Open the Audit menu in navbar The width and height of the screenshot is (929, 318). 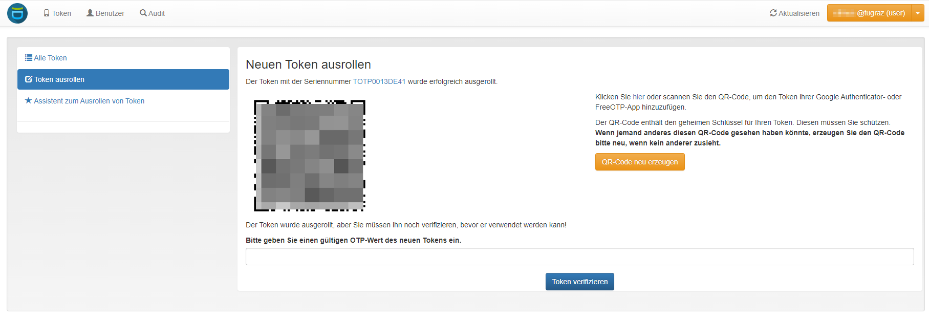(152, 13)
